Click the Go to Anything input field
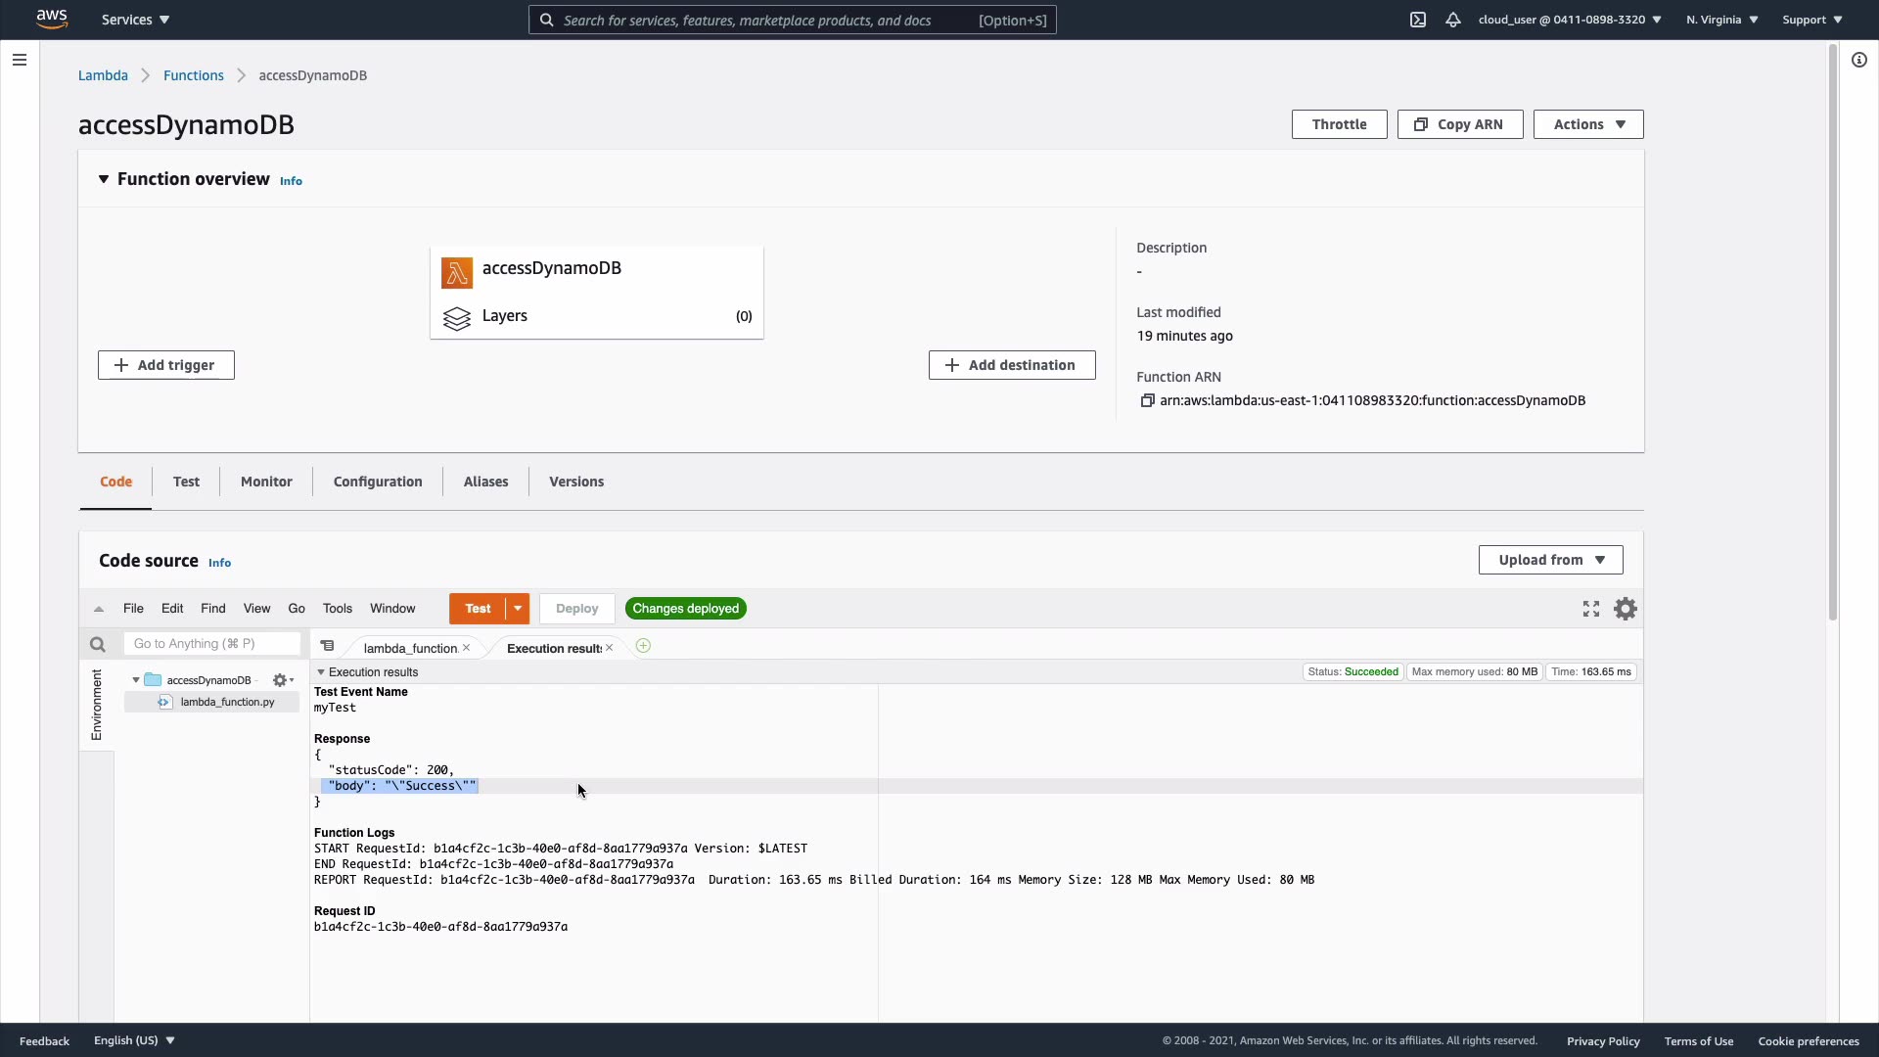 pyautogui.click(x=211, y=644)
